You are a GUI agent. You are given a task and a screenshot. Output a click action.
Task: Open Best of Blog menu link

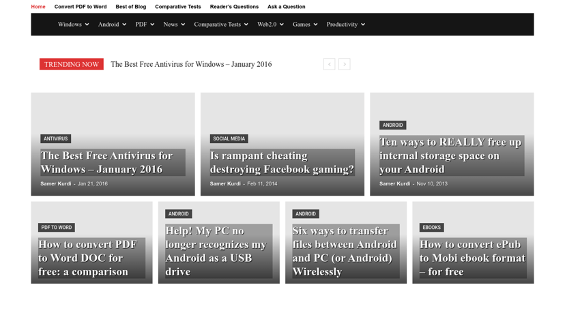tap(131, 7)
